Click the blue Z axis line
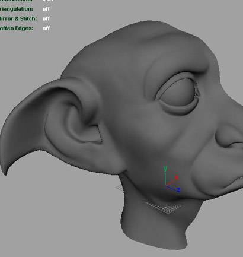Image resolution: width=243 pixels, height=257 pixels. tap(171, 188)
